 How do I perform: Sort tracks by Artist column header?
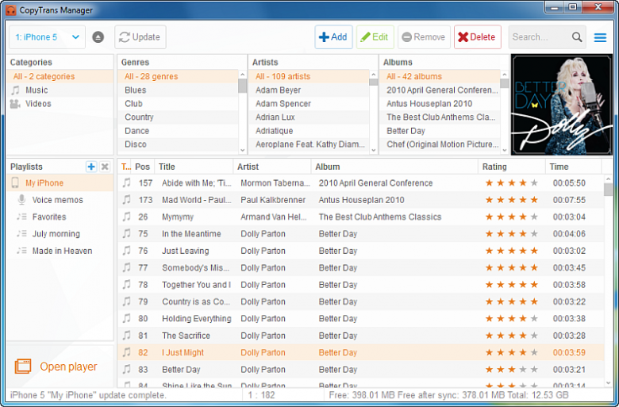(x=248, y=167)
